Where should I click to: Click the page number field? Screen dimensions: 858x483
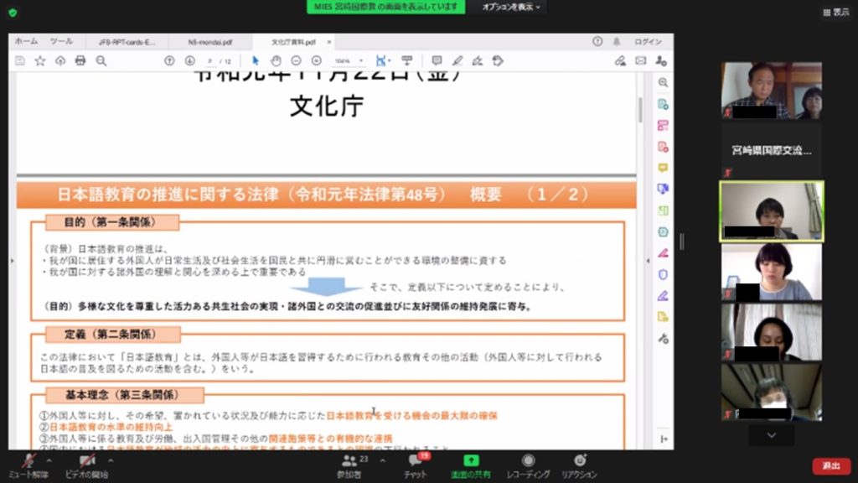tap(210, 61)
